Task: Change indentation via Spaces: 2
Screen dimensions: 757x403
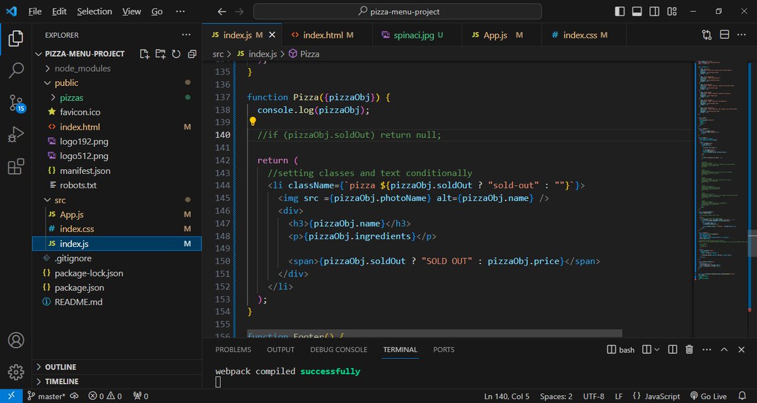Action: tap(556, 397)
